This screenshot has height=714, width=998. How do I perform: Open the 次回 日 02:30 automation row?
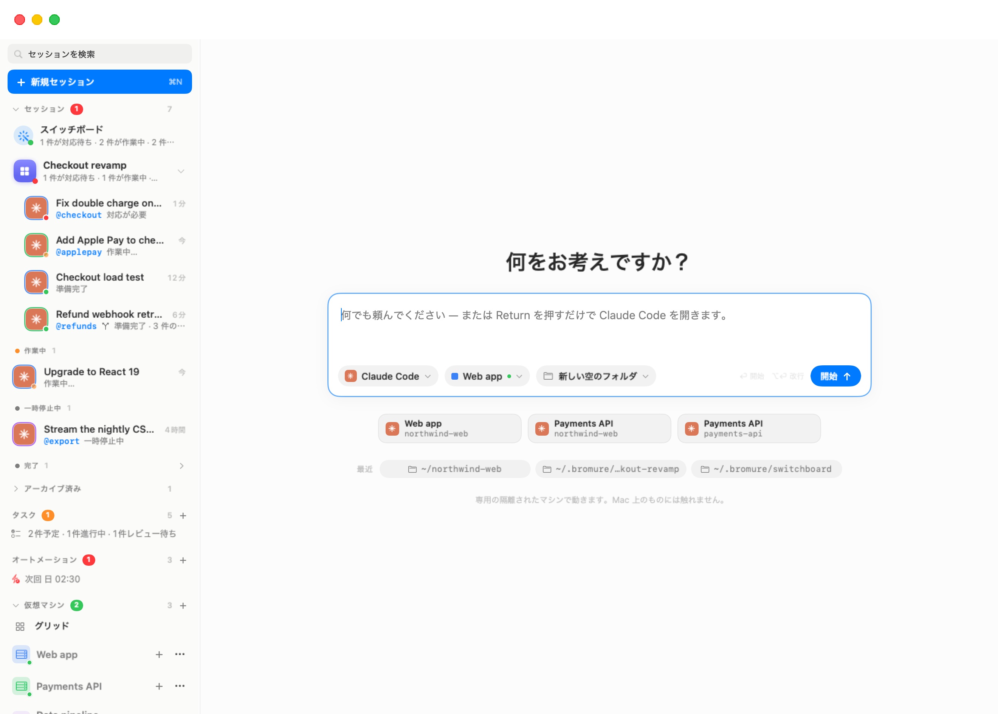(x=100, y=579)
